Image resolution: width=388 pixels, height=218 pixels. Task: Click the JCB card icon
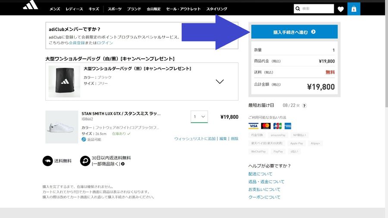click(x=277, y=126)
